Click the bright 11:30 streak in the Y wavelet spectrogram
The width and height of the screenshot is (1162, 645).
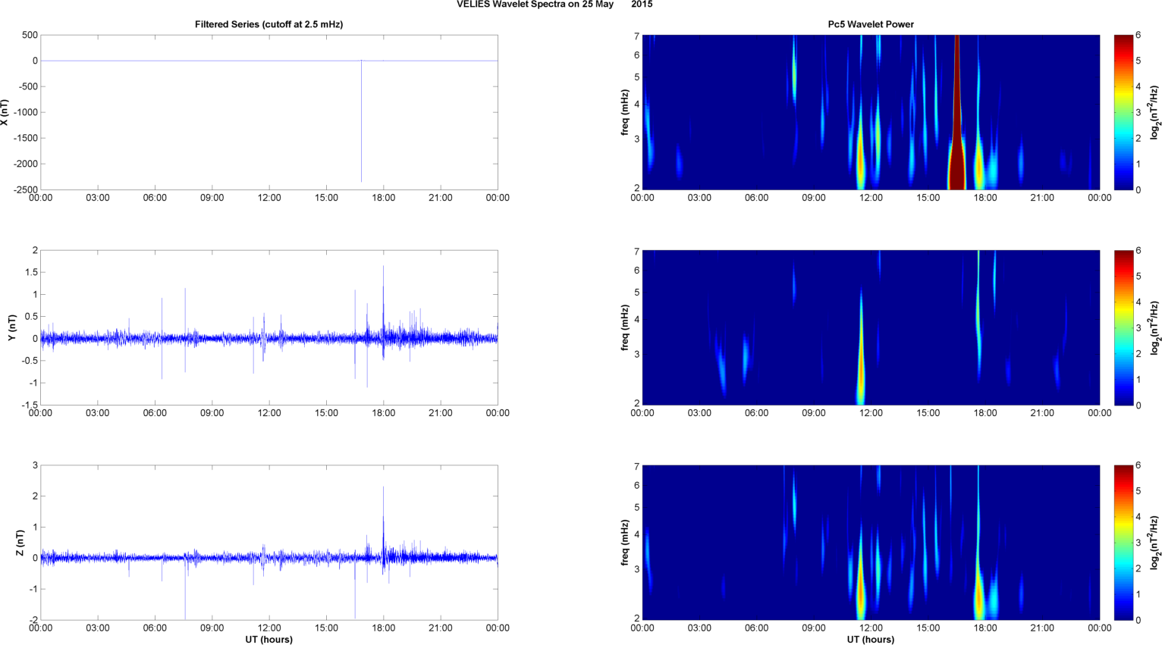tap(861, 349)
